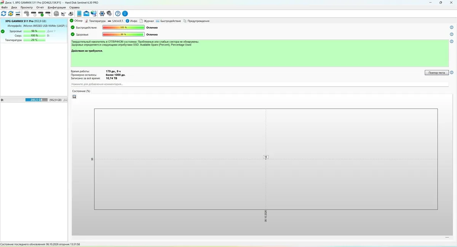Click the blue question mark toolbar icon
Image resolution: width=457 pixels, height=247 pixels.
pos(118,14)
